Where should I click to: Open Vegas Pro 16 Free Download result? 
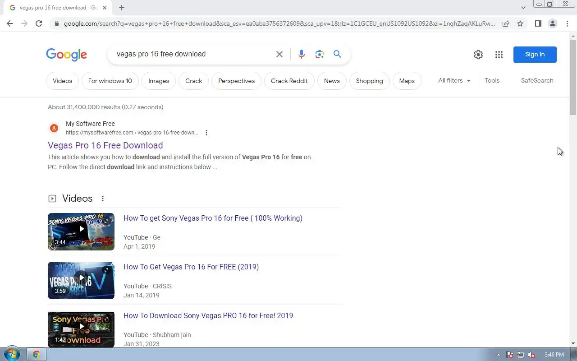(105, 145)
